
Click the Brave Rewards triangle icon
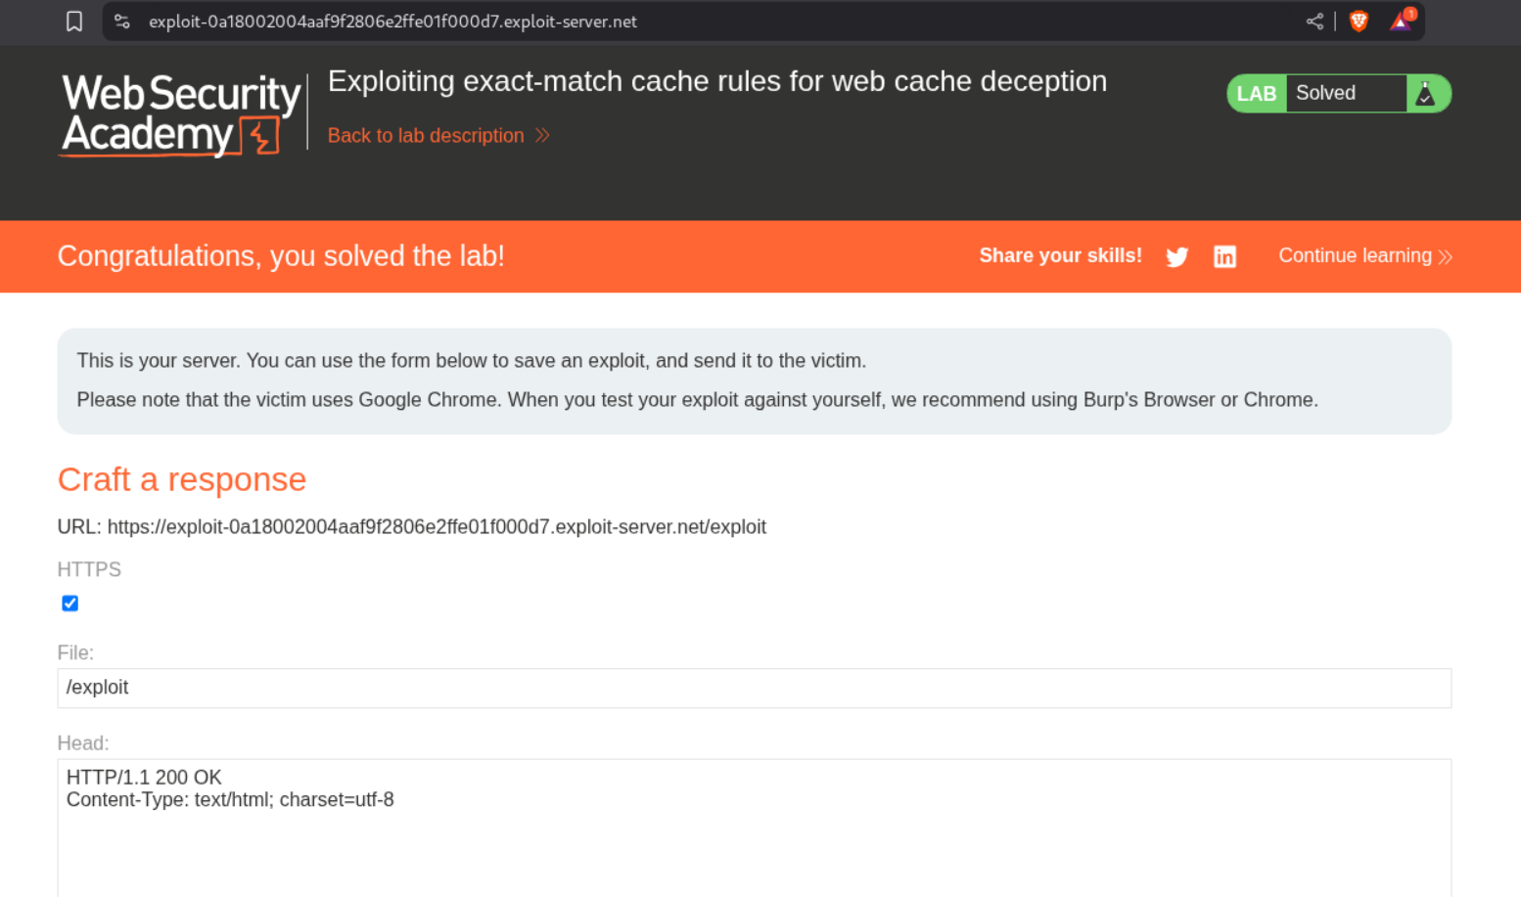[x=1402, y=22]
